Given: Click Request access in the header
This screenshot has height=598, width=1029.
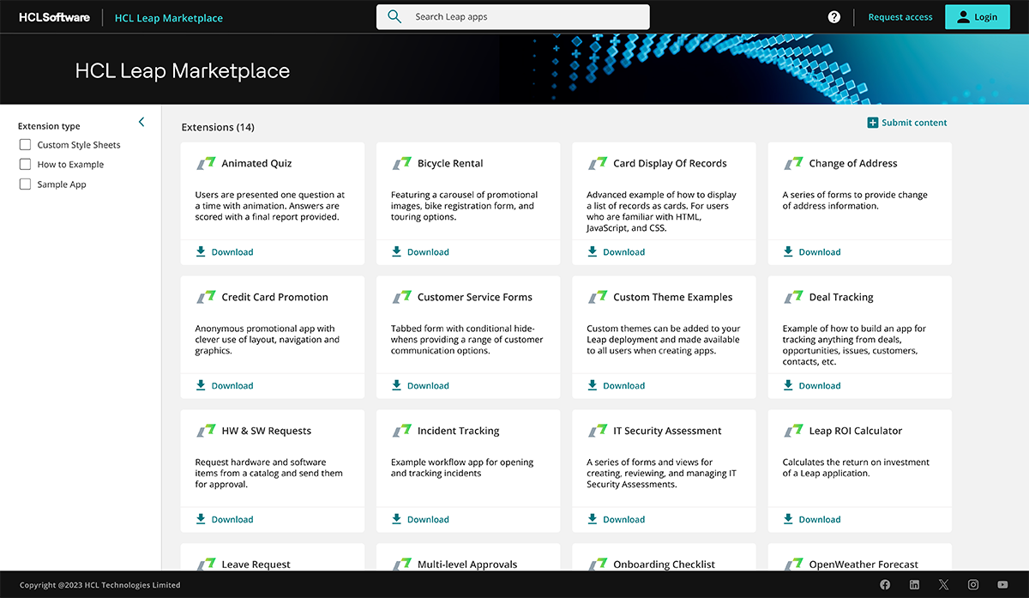Looking at the screenshot, I should [900, 17].
